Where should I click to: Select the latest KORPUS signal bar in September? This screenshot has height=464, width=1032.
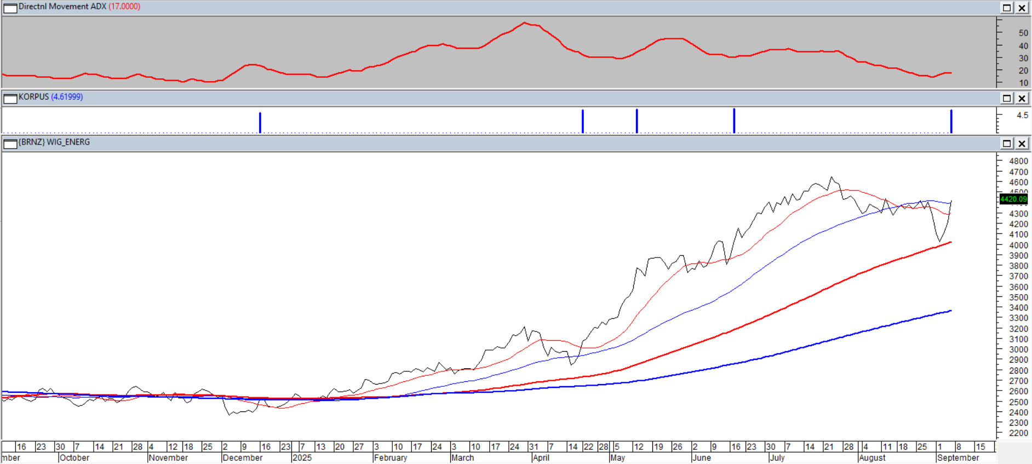click(951, 121)
